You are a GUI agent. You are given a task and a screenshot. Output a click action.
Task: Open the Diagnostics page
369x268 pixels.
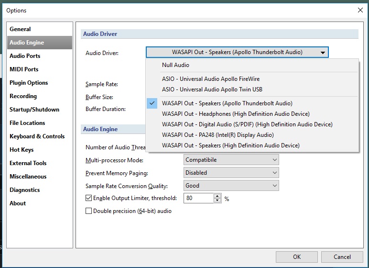[40, 190]
